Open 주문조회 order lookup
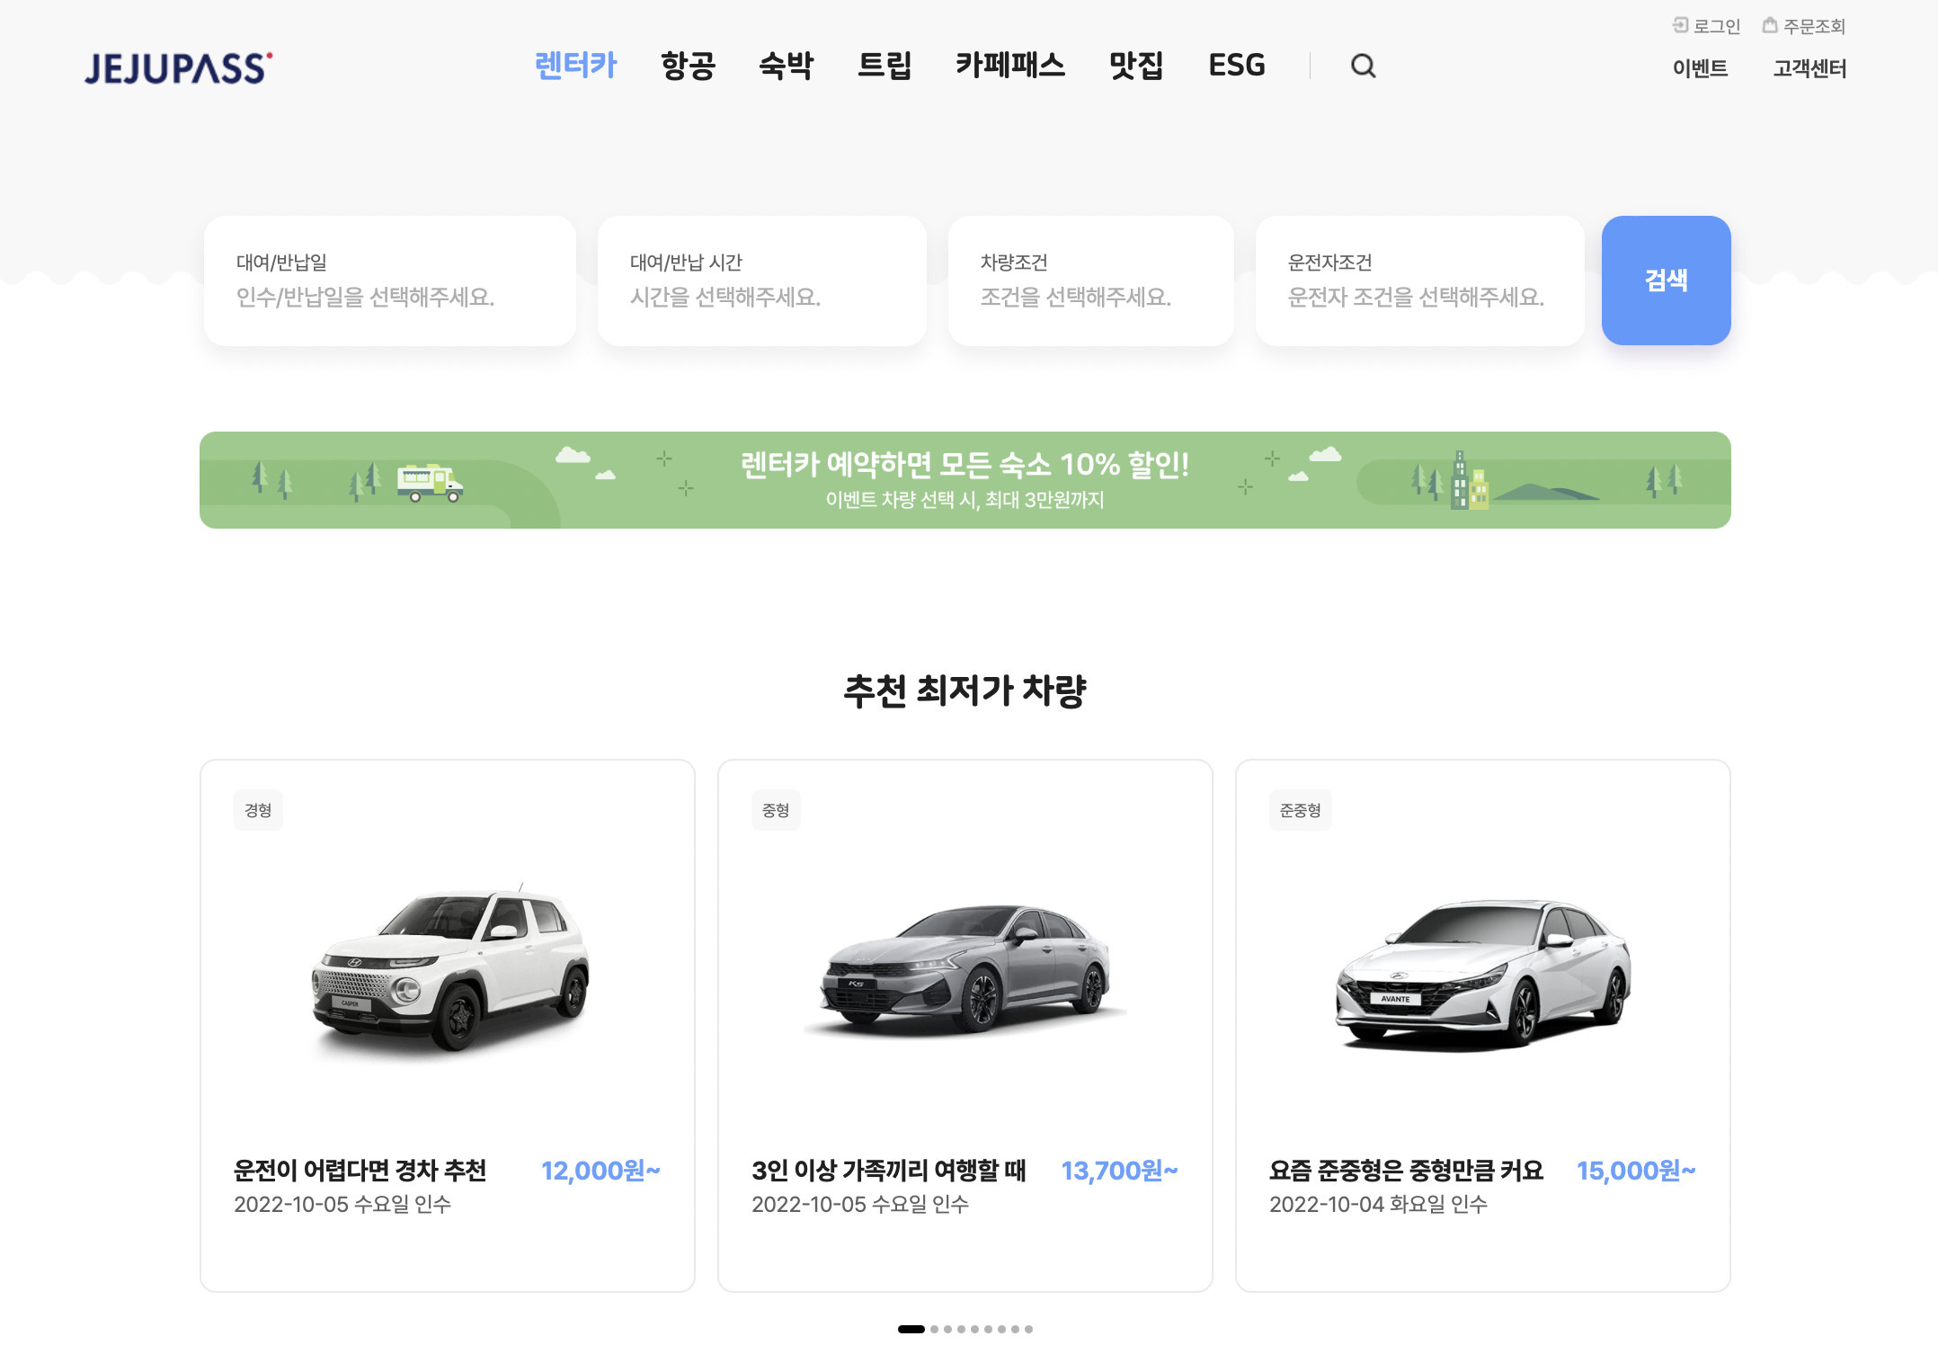This screenshot has height=1363, width=1938. (x=1804, y=26)
